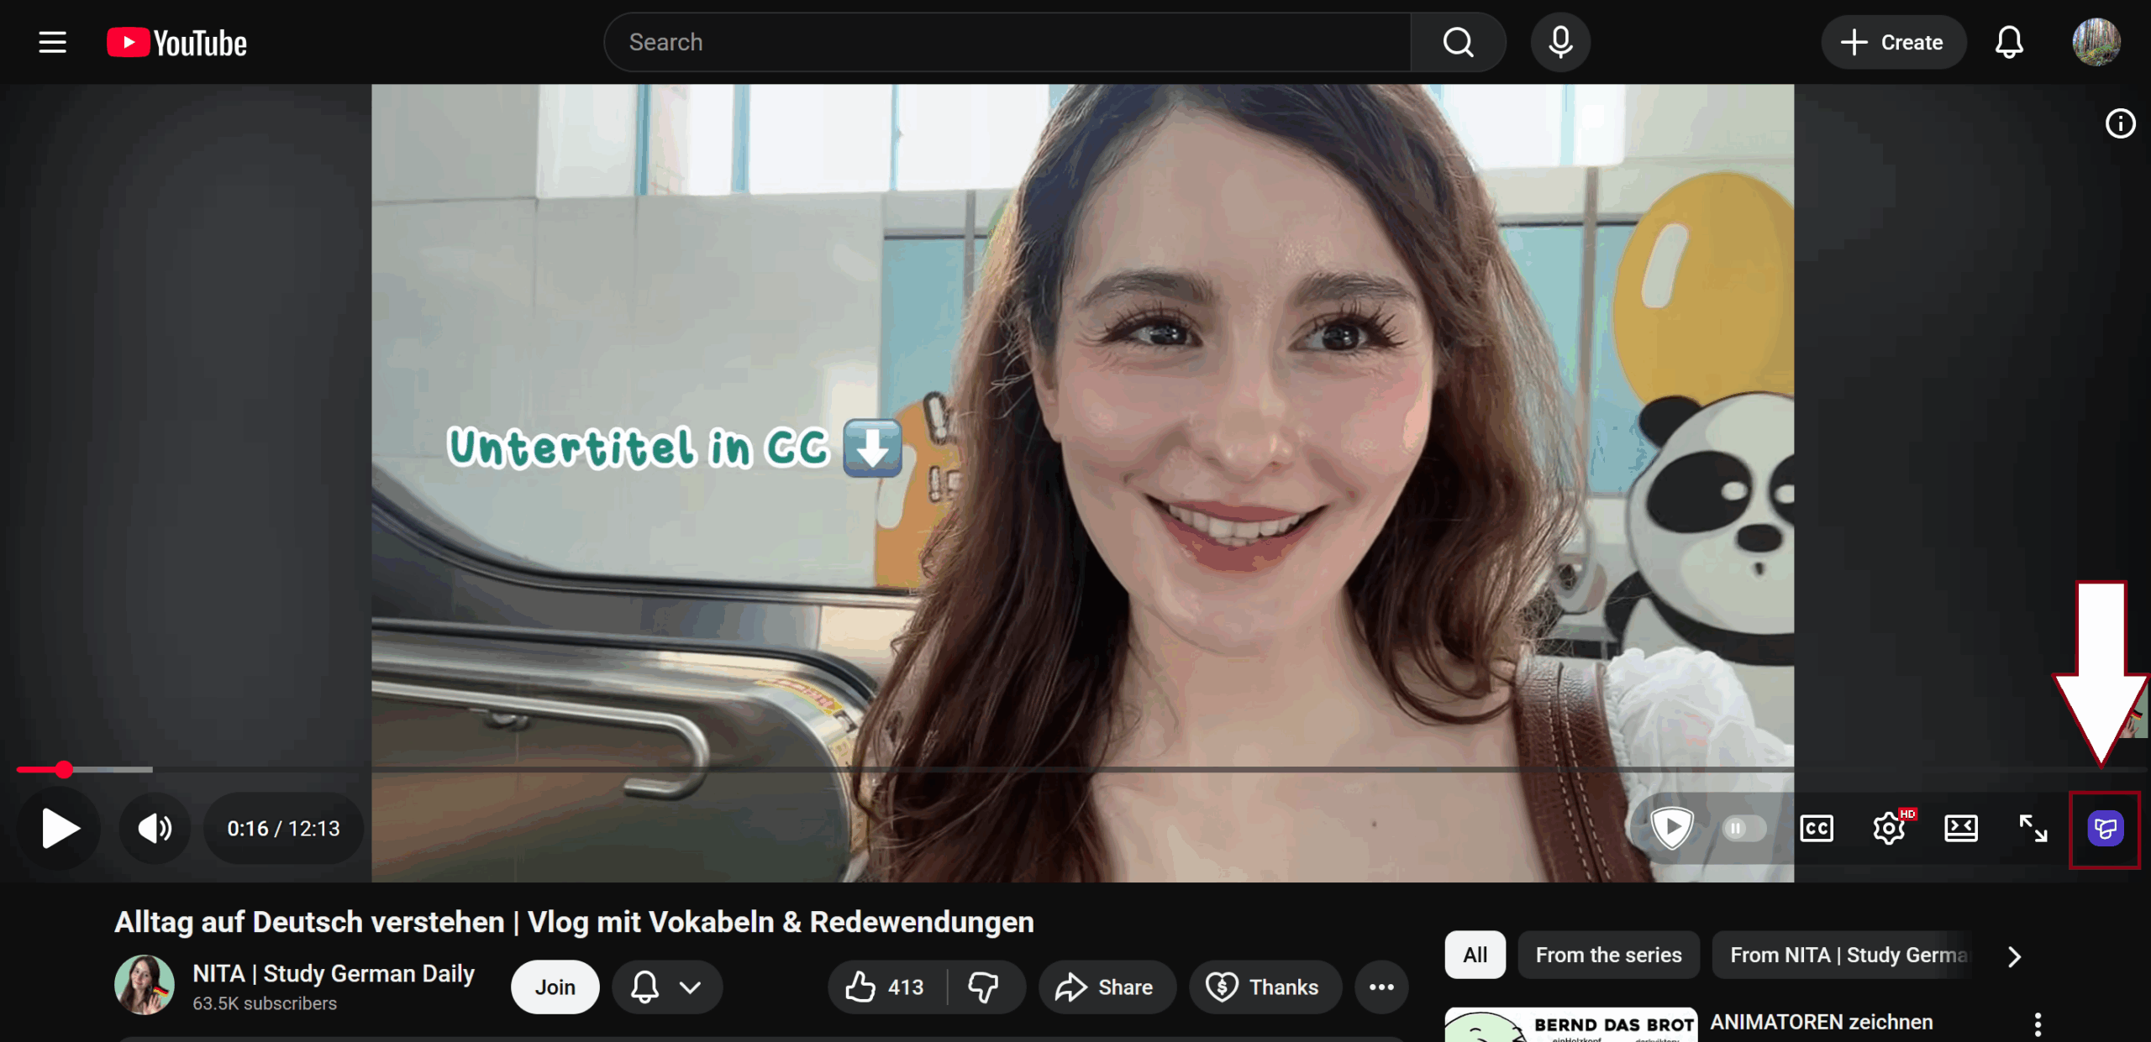Expand more filter chips with right chevron
Screen dimensions: 2151x1042
pyautogui.click(x=2014, y=956)
